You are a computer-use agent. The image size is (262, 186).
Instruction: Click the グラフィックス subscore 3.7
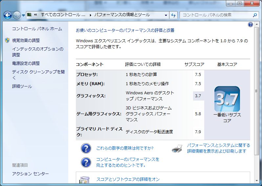point(198,96)
